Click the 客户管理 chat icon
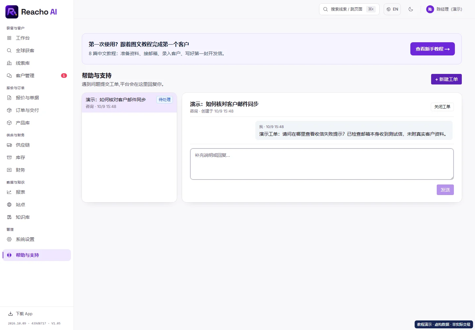This screenshot has width=475, height=330. (x=9, y=76)
